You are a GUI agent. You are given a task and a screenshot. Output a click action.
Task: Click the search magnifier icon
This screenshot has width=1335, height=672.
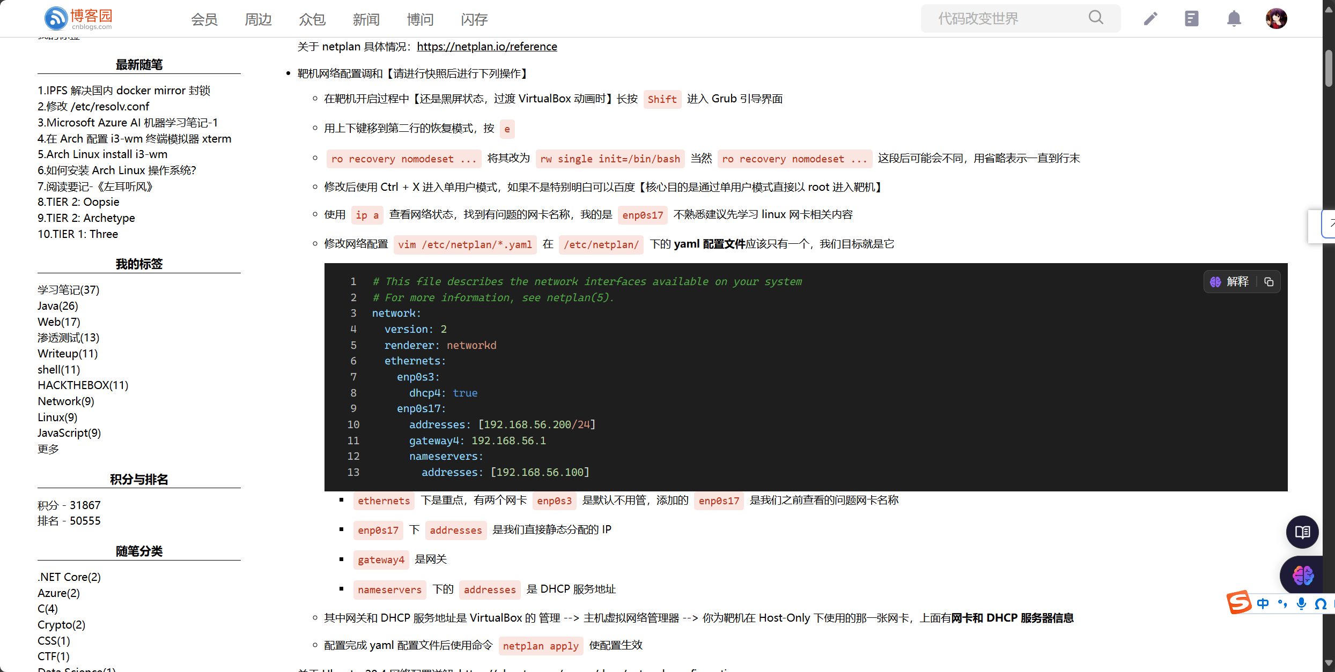(1096, 18)
